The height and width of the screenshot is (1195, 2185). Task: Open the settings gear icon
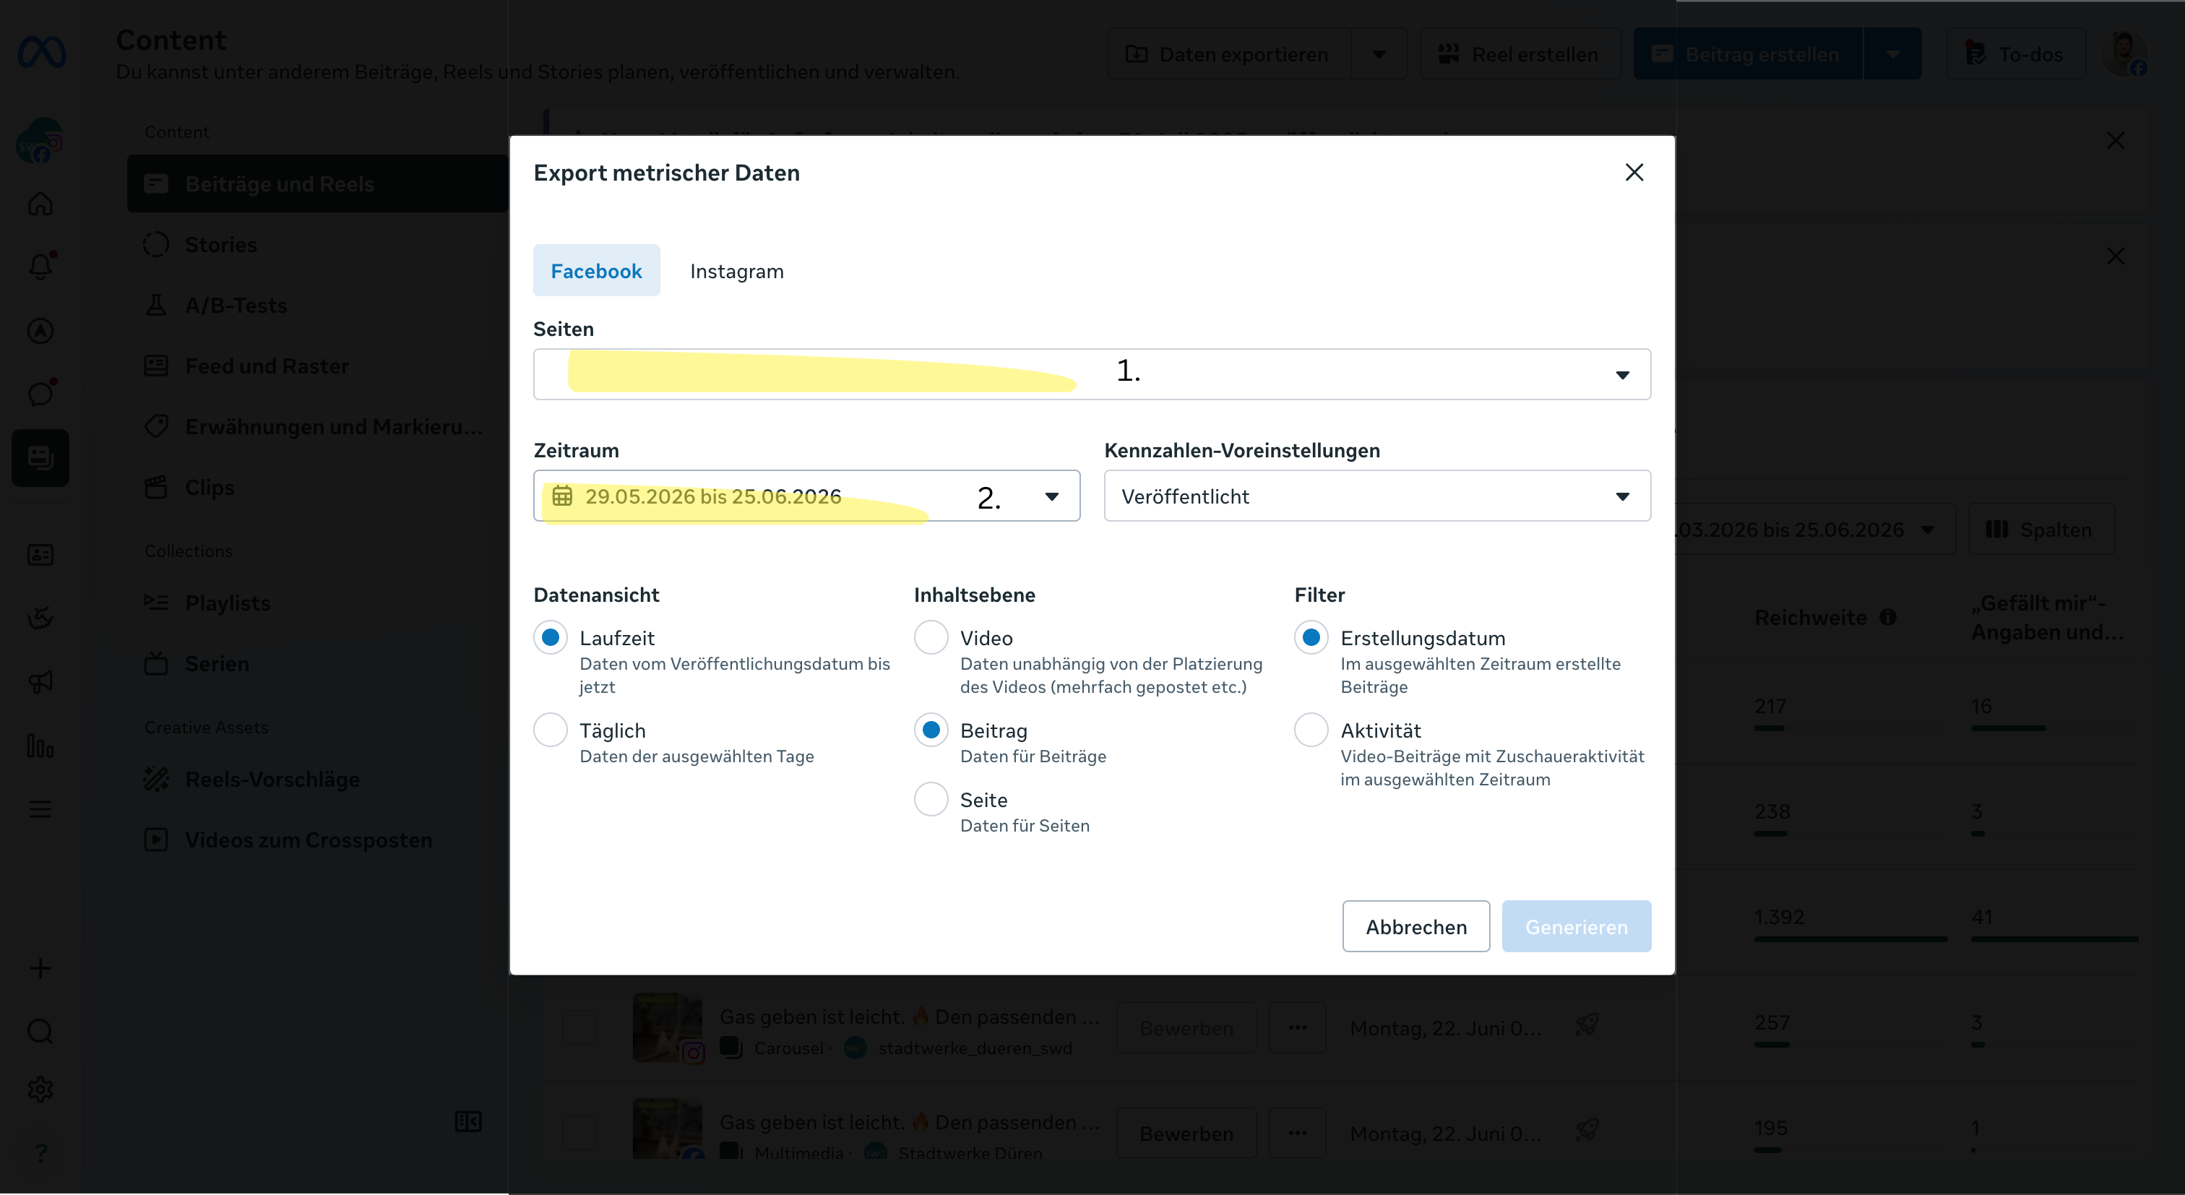(40, 1089)
